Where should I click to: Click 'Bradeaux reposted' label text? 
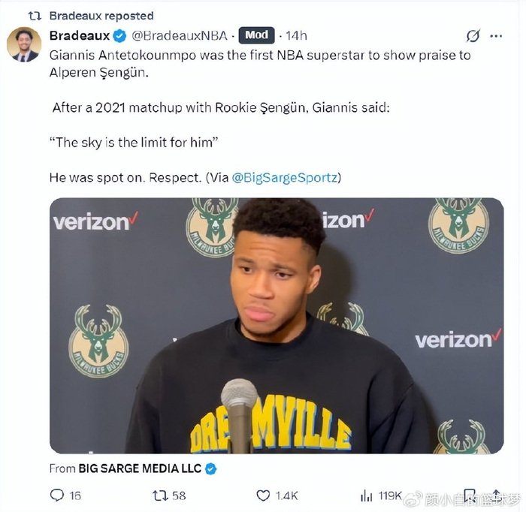coord(101,15)
